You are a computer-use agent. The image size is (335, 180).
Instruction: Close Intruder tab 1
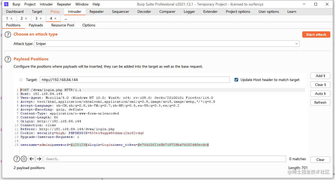click(11, 19)
